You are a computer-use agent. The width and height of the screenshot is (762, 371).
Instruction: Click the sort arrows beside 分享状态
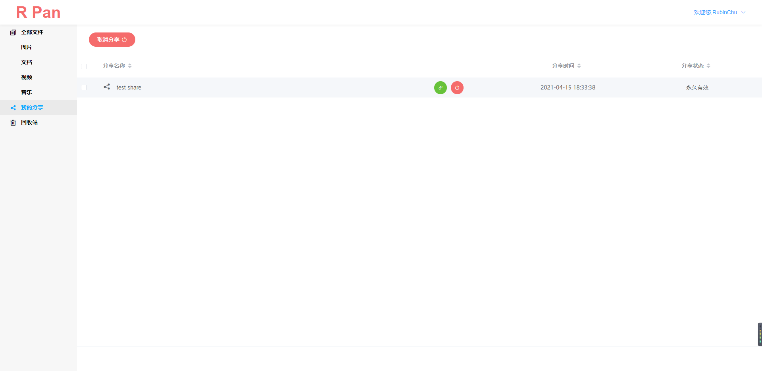[x=708, y=66]
